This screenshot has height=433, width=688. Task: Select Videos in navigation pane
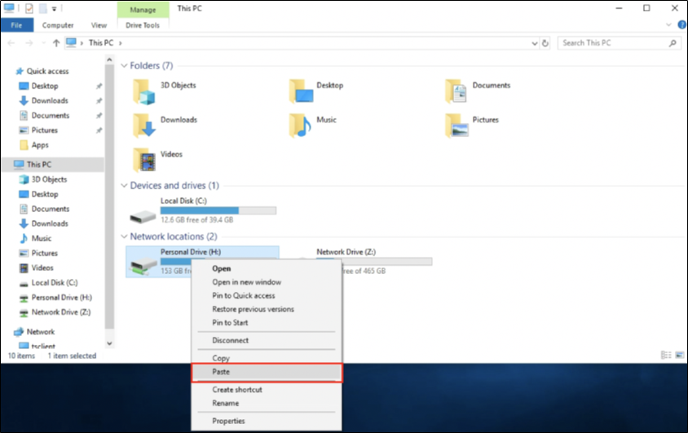[x=42, y=267]
